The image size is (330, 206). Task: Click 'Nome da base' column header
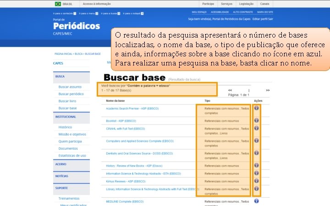[115, 101]
